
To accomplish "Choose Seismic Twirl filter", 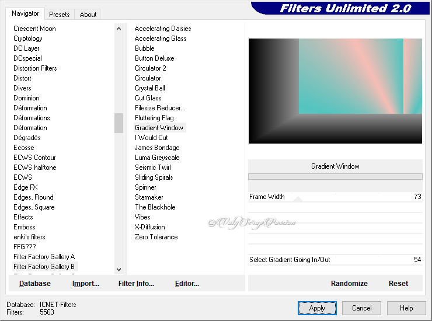I will [153, 168].
